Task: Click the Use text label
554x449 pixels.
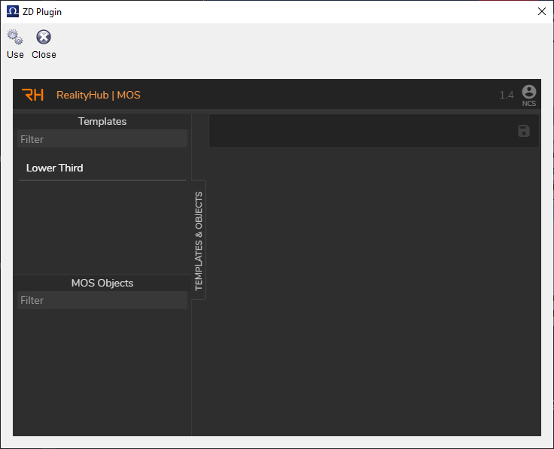Action: [x=15, y=55]
